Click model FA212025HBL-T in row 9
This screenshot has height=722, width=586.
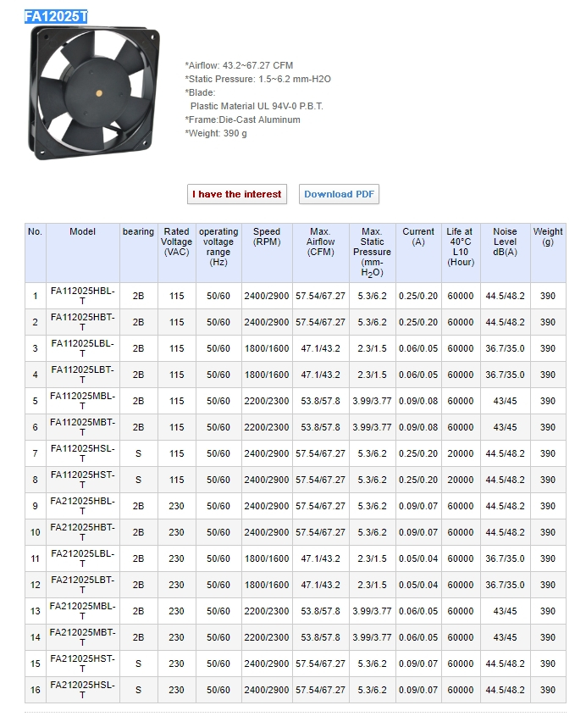[x=83, y=506]
